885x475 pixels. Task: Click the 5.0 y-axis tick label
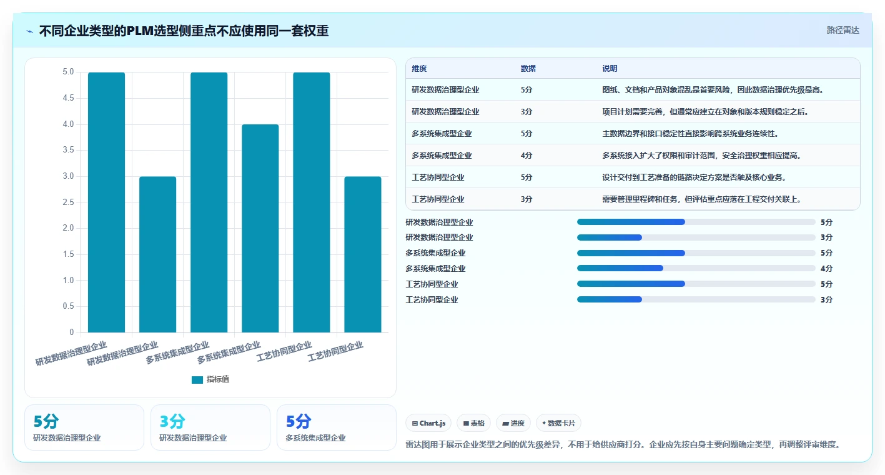coord(68,72)
